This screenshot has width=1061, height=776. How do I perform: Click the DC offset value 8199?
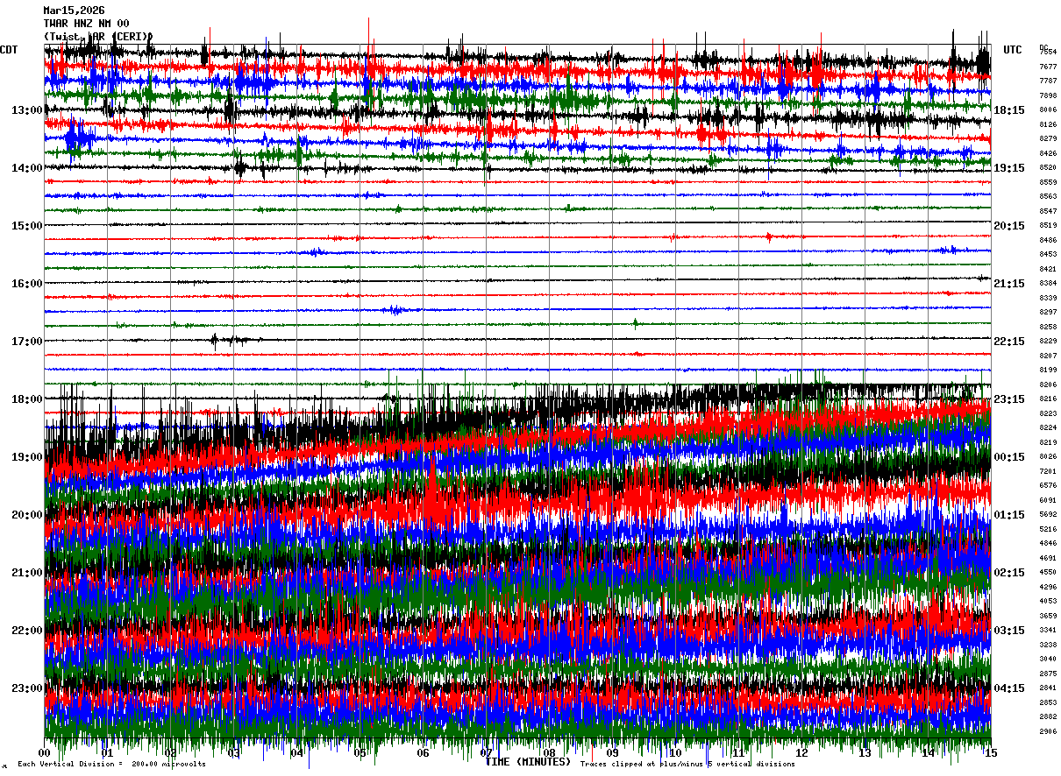1048,370
